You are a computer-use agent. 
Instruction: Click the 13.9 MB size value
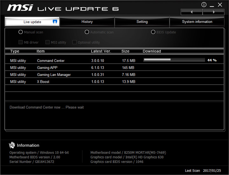click(x=129, y=82)
